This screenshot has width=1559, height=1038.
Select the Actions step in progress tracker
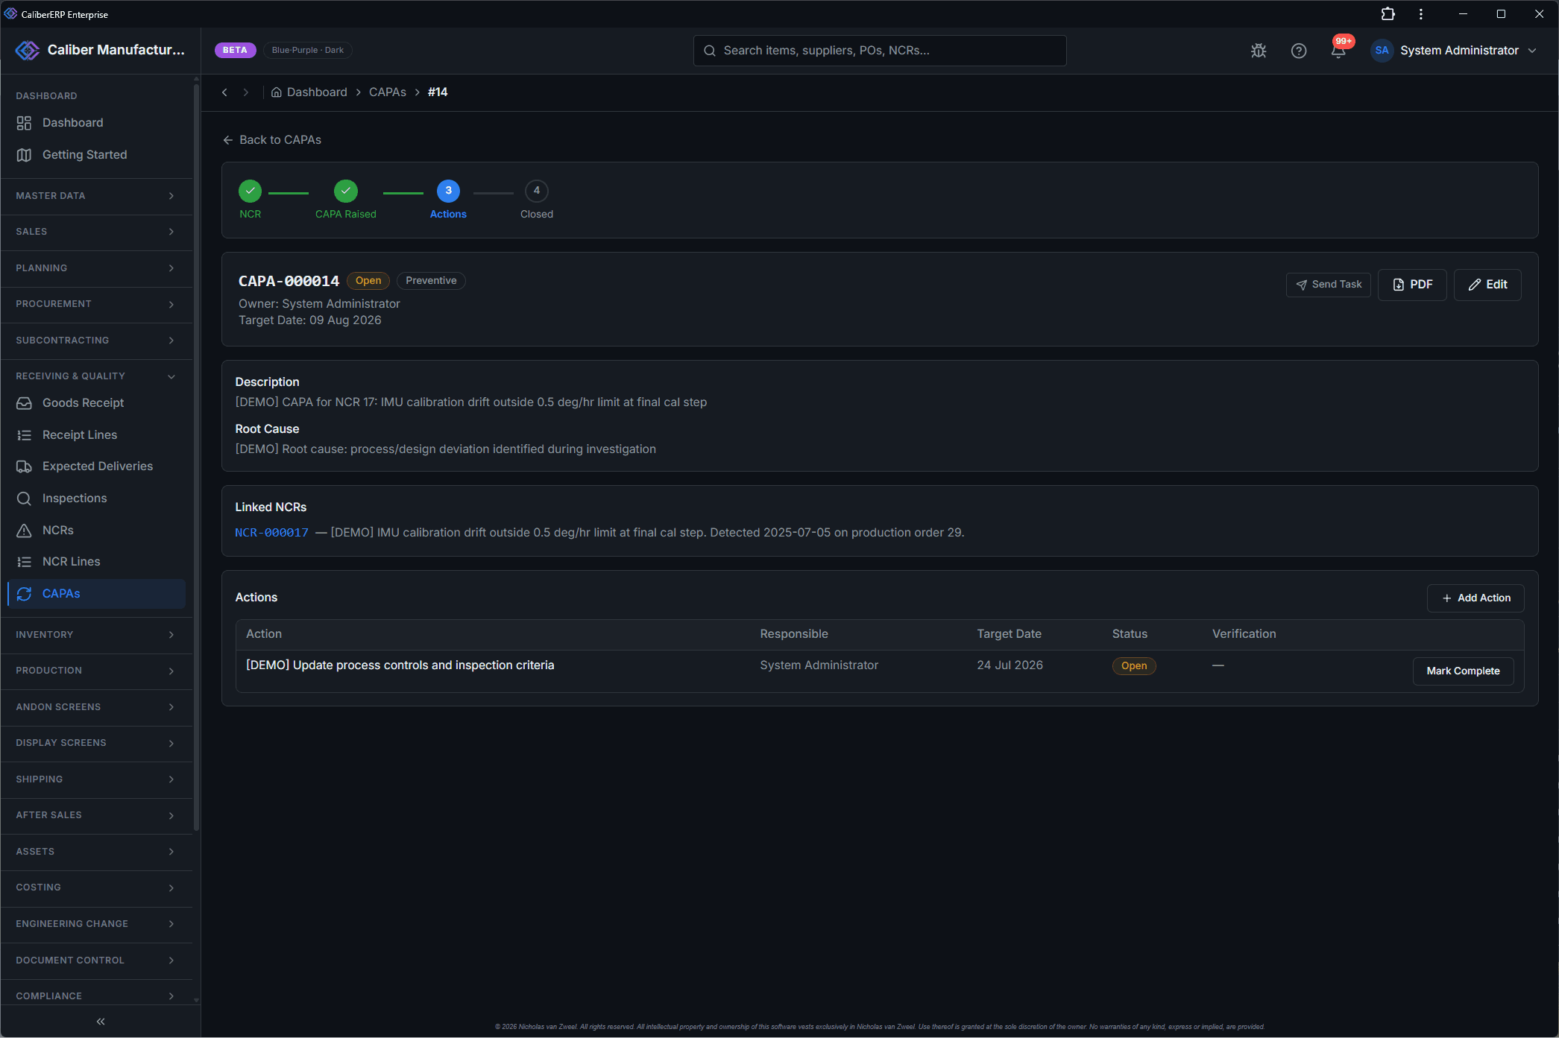pos(448,200)
